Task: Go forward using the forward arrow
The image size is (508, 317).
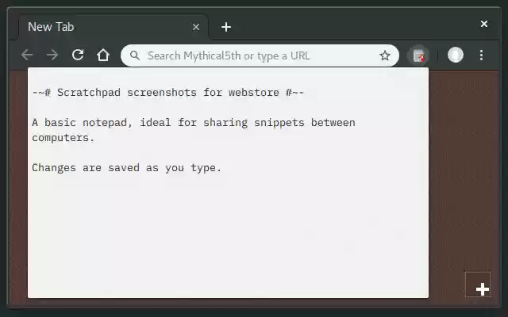Action: click(52, 55)
